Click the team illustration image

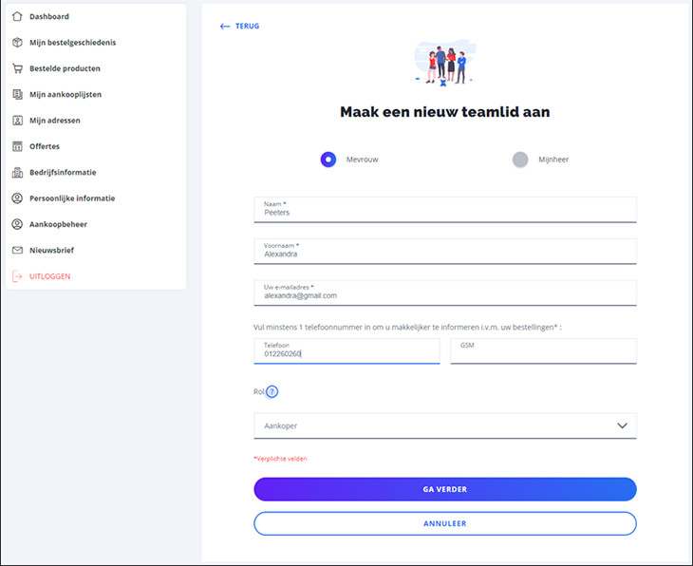point(445,63)
